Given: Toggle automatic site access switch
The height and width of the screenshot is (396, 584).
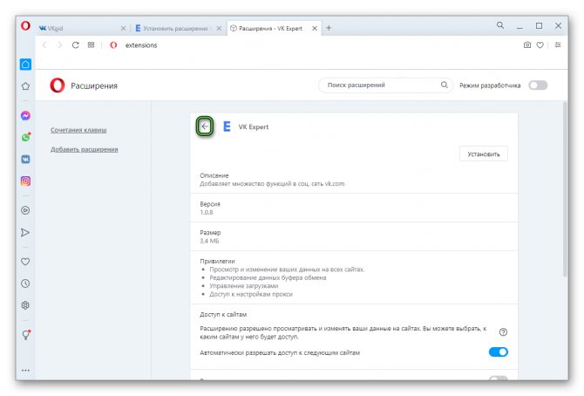Looking at the screenshot, I should 498,352.
